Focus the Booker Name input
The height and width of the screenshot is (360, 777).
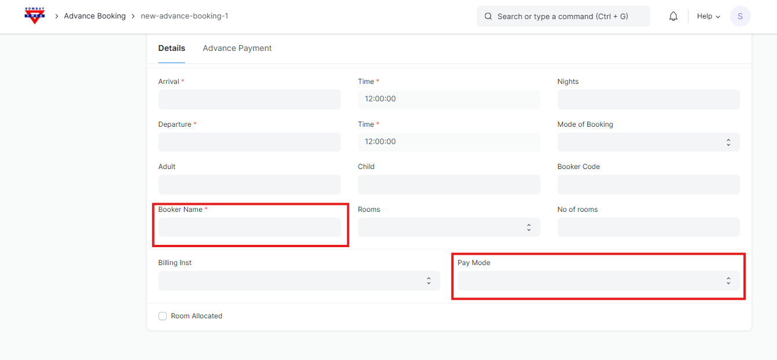[x=249, y=227]
